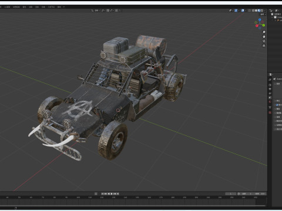The image size is (282, 211).
Task: Play the animation in reverse
Action: 109,194
